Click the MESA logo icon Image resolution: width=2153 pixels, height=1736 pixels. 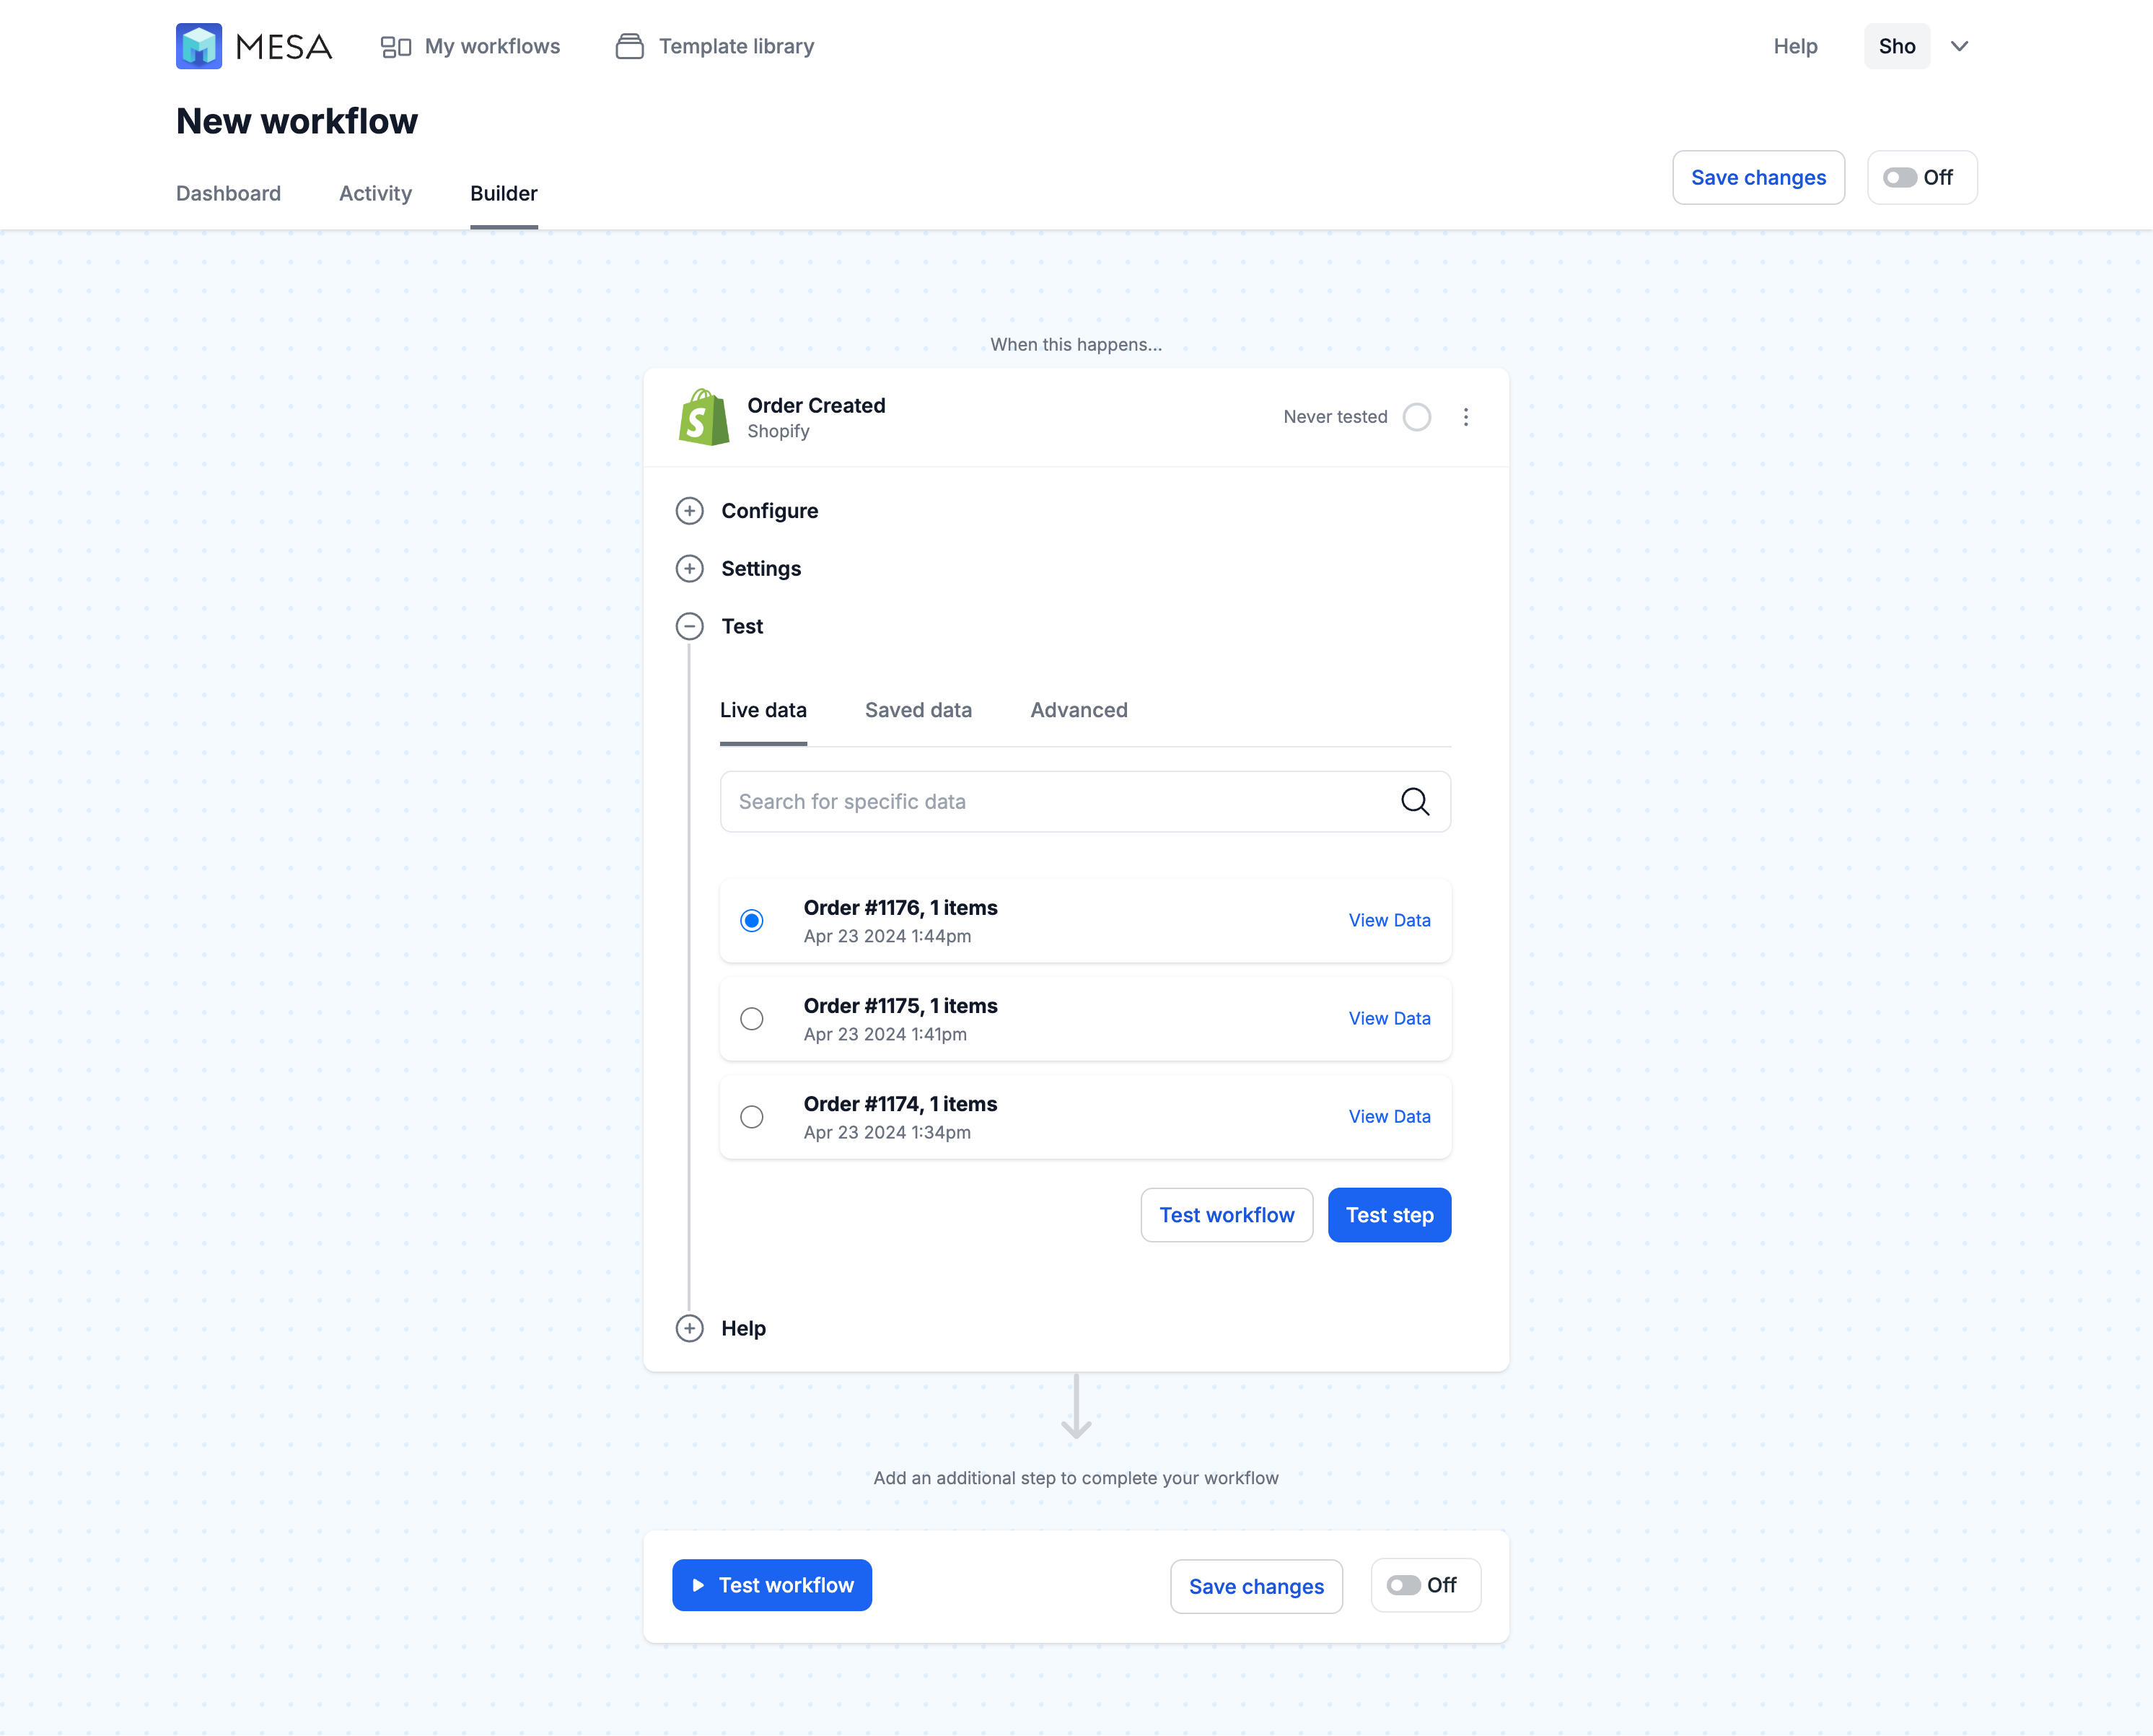198,46
